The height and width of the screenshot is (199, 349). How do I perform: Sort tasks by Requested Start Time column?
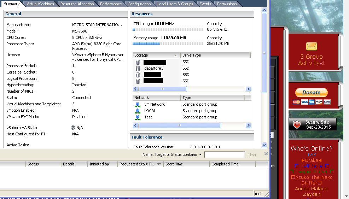[140, 164]
